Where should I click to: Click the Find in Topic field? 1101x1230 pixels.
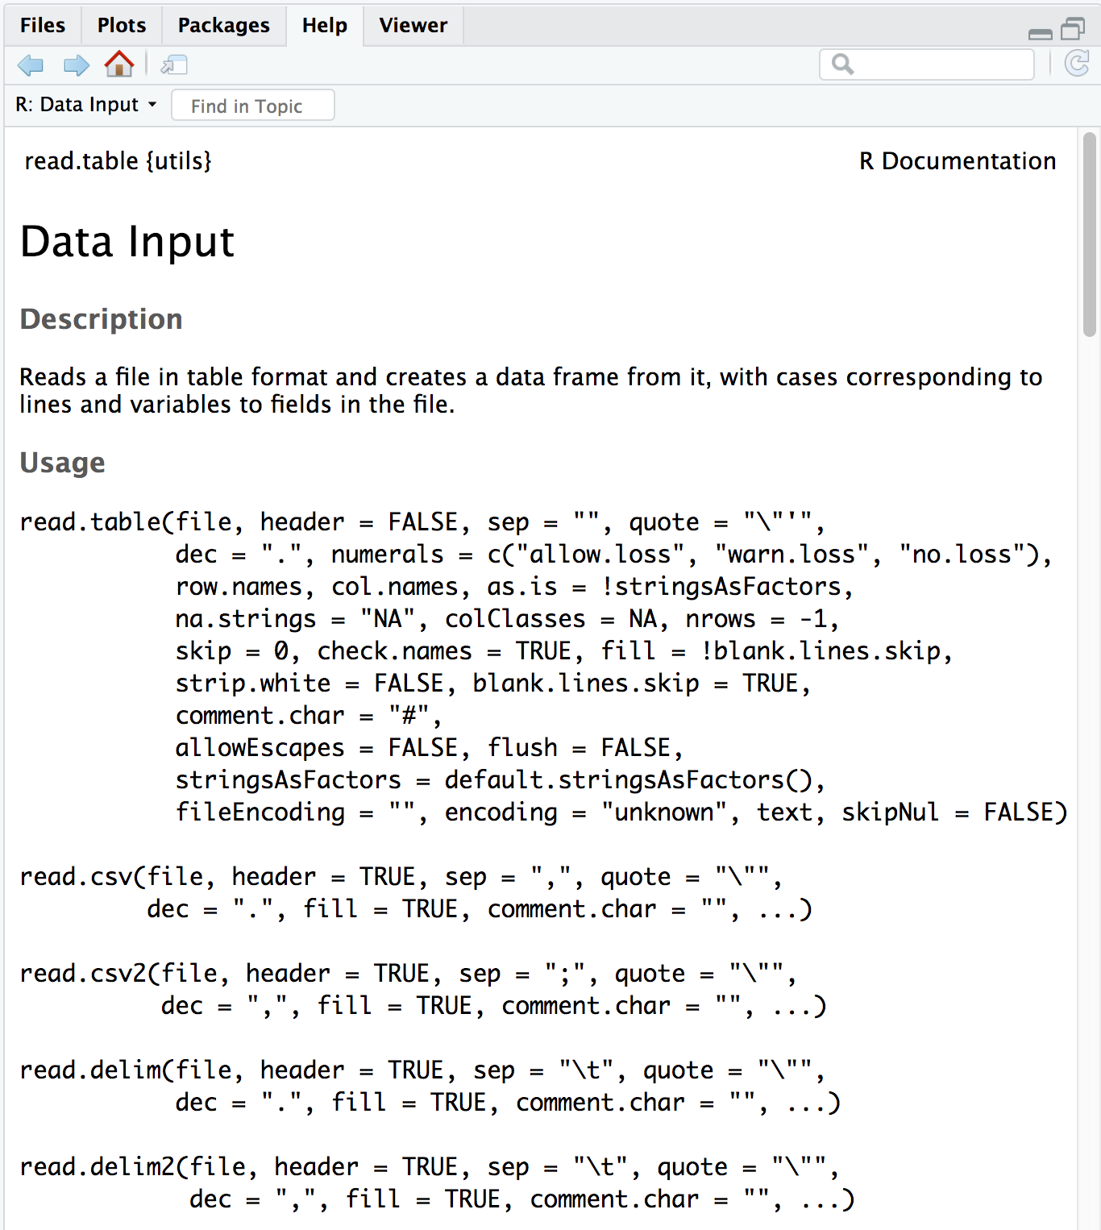click(x=253, y=106)
